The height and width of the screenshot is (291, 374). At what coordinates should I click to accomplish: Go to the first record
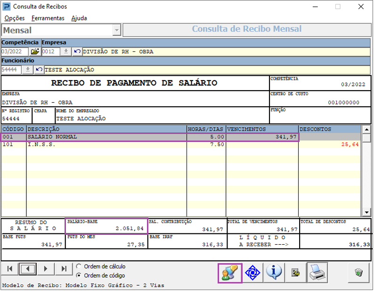[10, 269]
